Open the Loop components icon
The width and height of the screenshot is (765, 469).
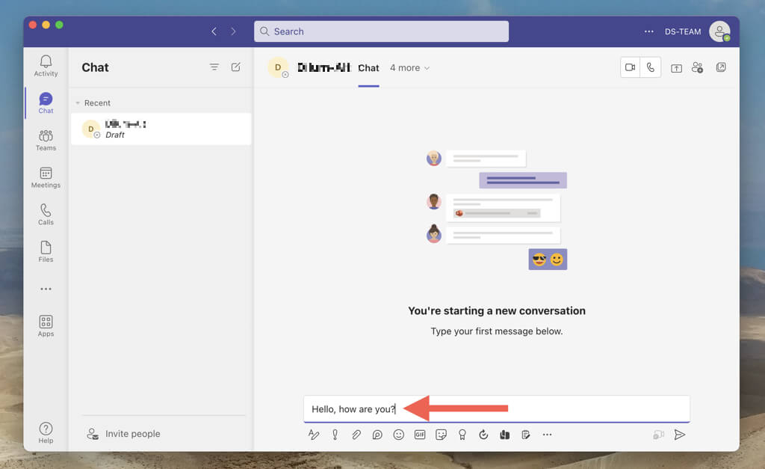click(377, 435)
